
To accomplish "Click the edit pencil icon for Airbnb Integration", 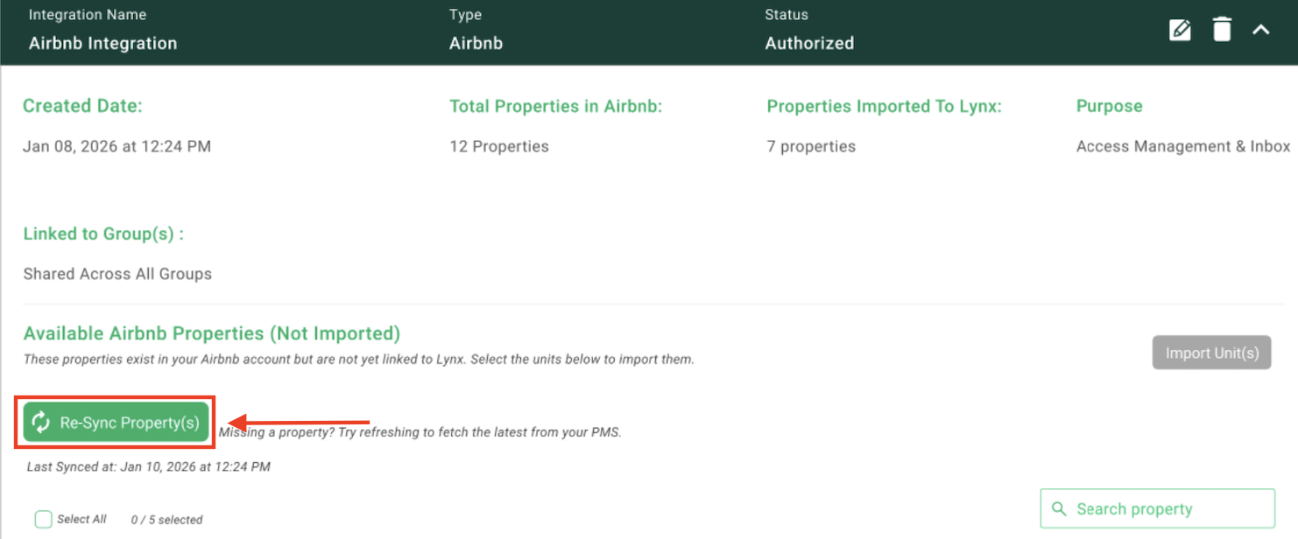I will point(1180,30).
